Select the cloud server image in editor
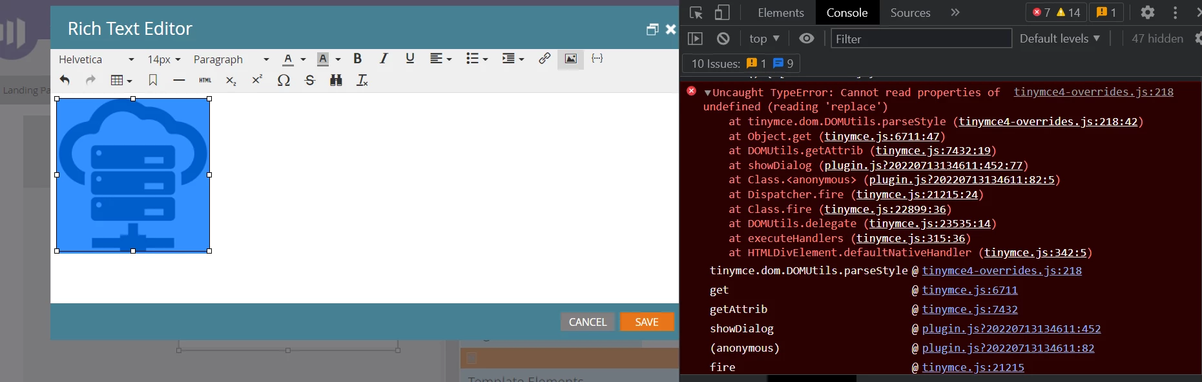This screenshot has width=1202, height=382. click(133, 175)
